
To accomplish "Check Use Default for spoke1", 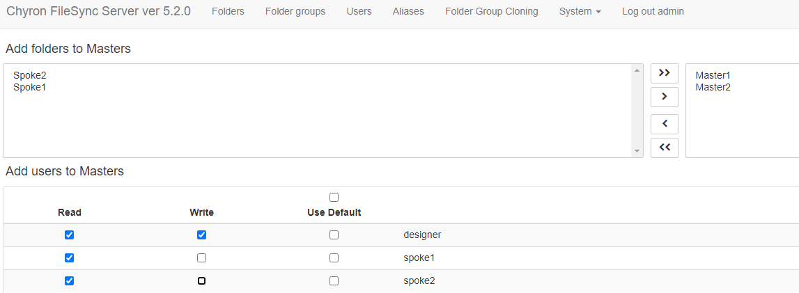I will click(334, 258).
